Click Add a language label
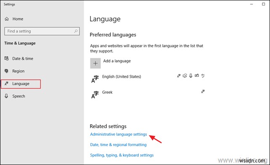 [117, 61]
